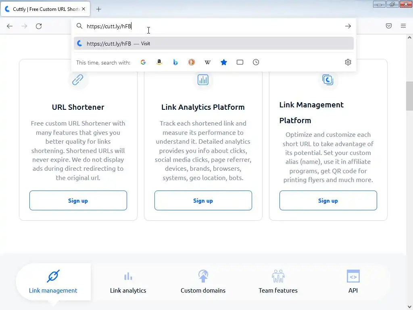This screenshot has width=413, height=310.
Task: Click the URL Shortener heading
Action: click(78, 107)
